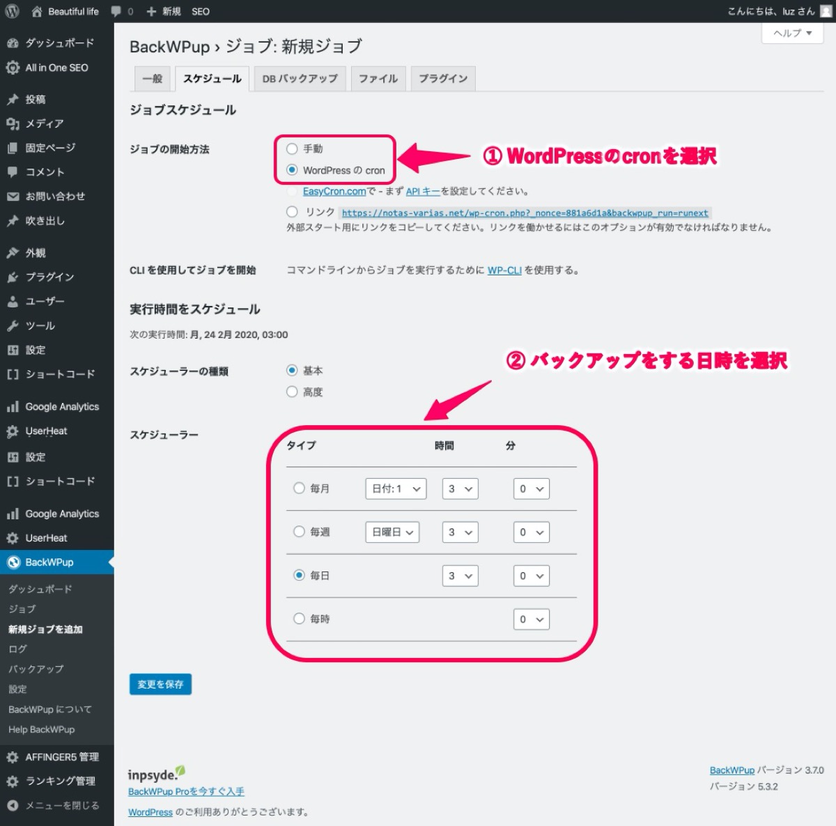Choose 高度 scheduler type
This screenshot has height=826, width=836.
(293, 392)
